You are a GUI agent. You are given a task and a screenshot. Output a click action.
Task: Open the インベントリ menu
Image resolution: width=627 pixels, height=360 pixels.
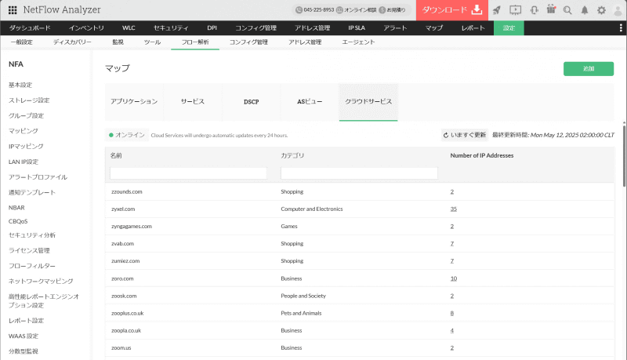pyautogui.click(x=86, y=28)
